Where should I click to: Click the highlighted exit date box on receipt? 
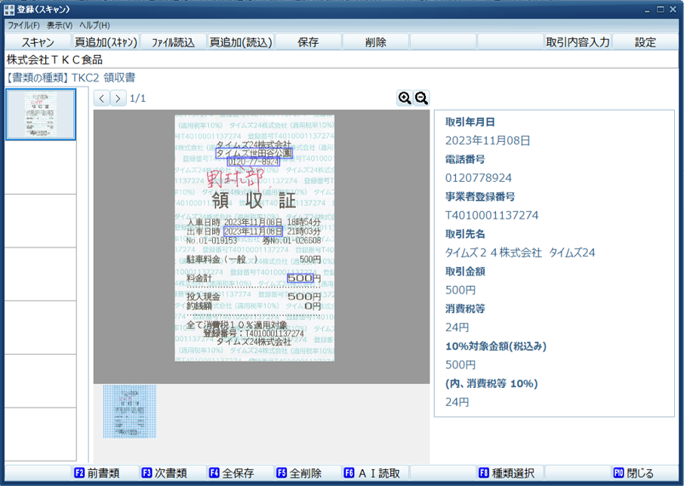tap(253, 232)
